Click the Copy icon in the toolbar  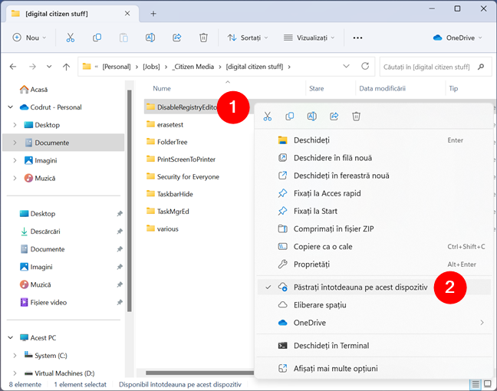coord(97,38)
